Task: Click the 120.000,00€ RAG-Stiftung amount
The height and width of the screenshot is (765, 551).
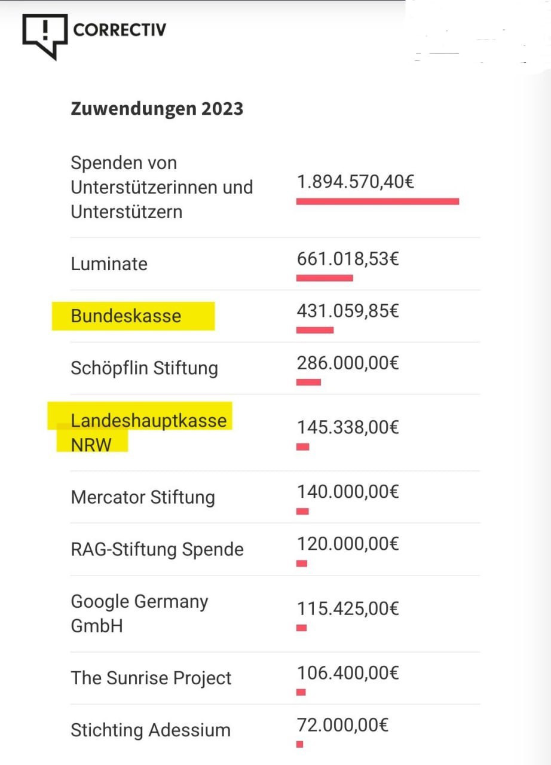Action: pyautogui.click(x=348, y=544)
